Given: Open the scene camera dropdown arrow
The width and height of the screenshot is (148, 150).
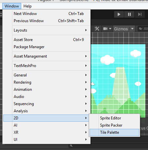Looking at the screenshot, I should pos(110,29).
